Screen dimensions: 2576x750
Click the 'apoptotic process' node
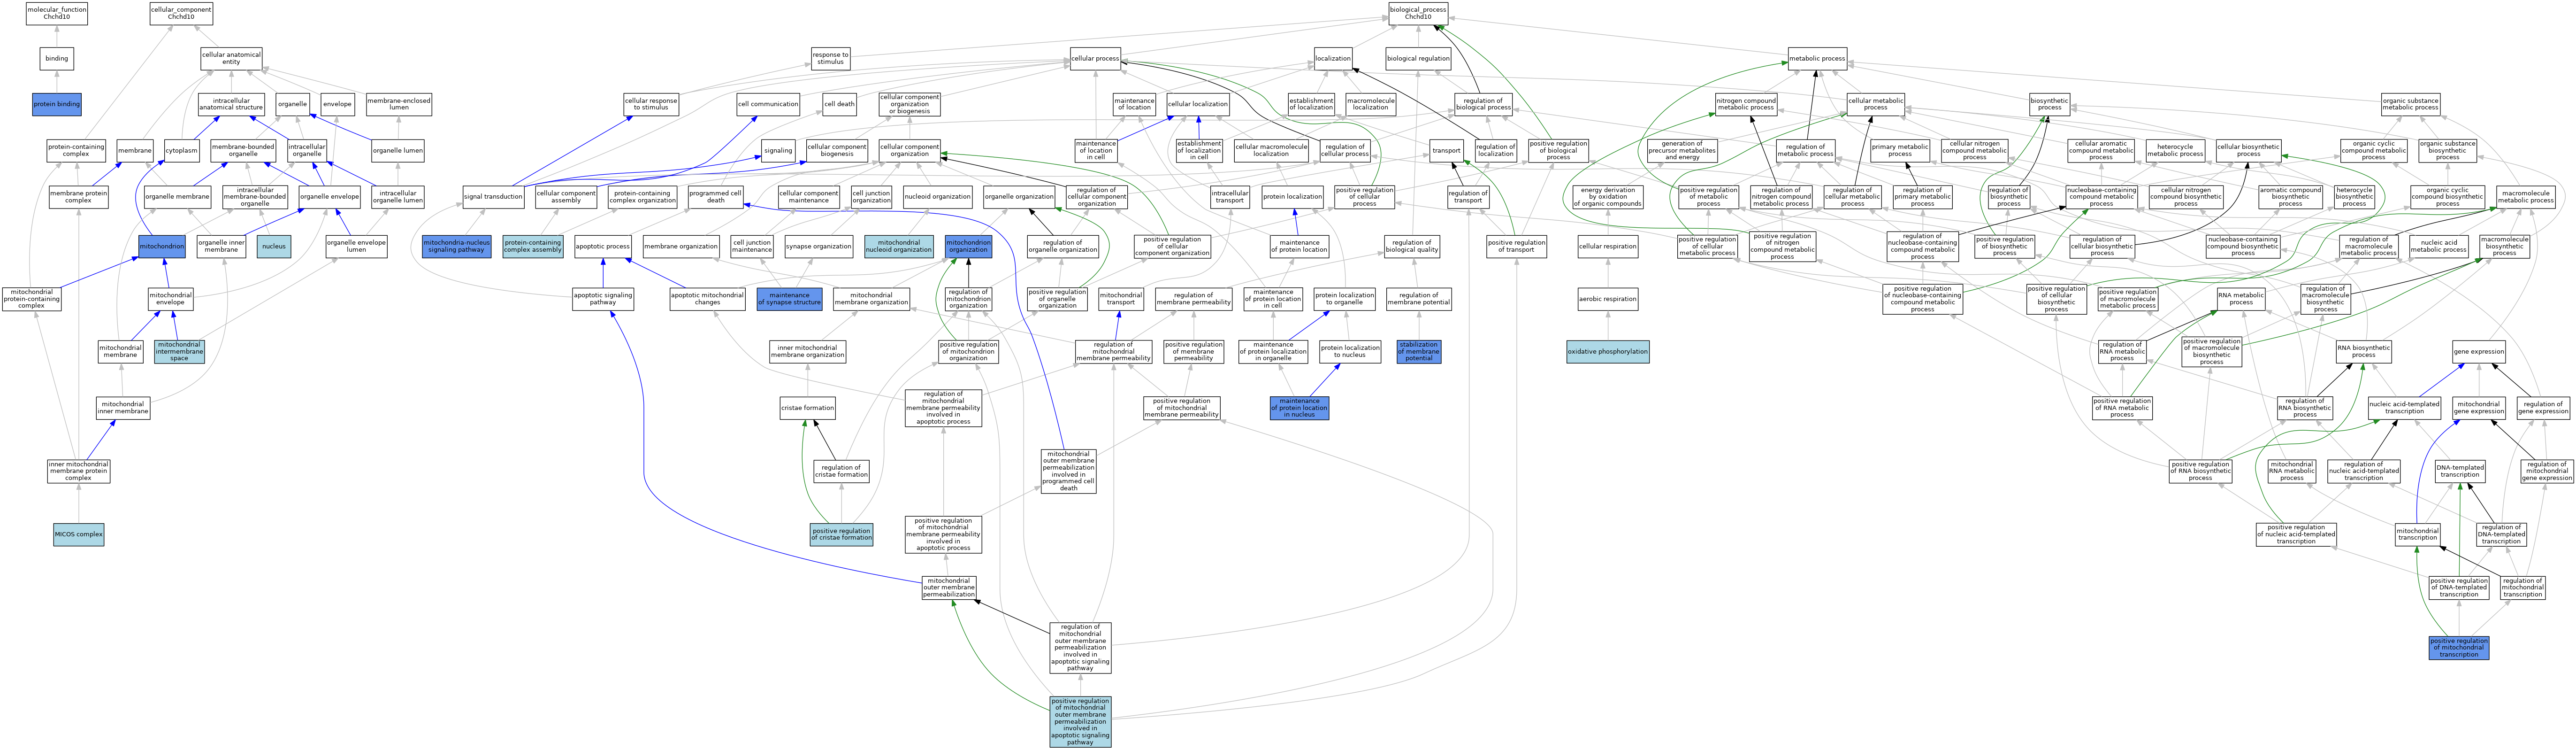[603, 247]
